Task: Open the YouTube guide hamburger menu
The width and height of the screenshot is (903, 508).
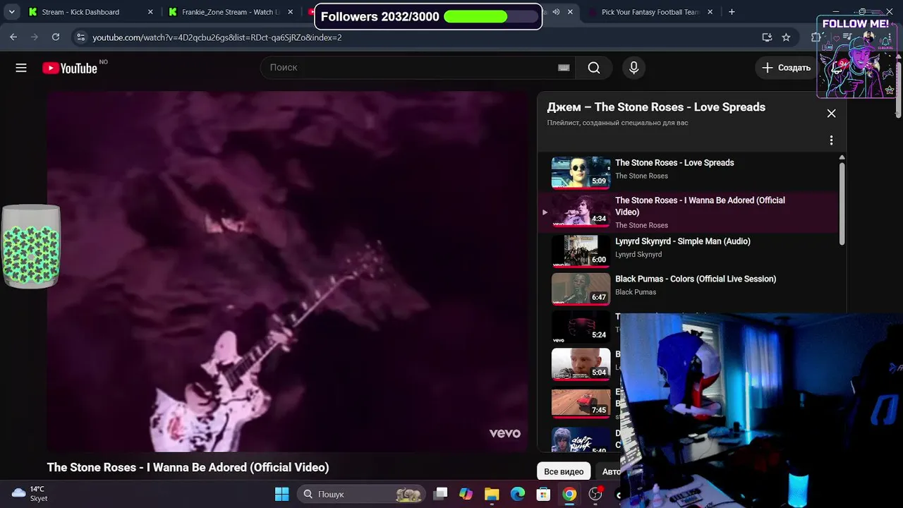Action: [x=21, y=68]
